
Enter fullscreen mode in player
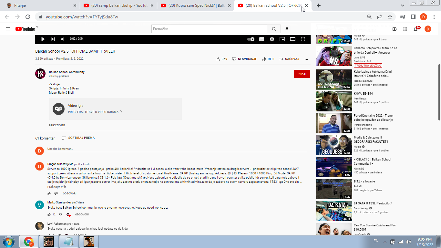tap(303, 39)
